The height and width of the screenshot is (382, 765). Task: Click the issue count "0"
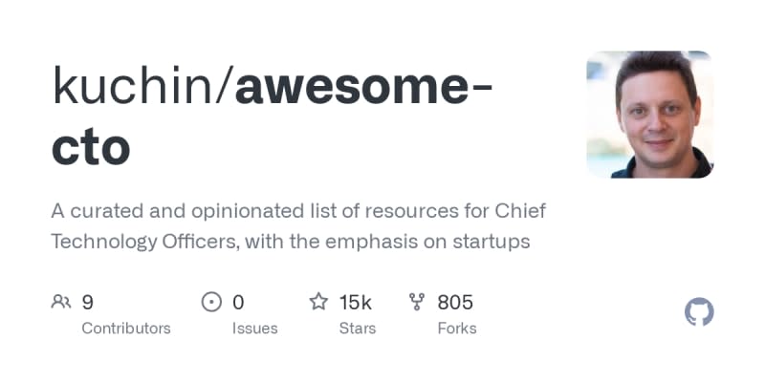pos(238,303)
